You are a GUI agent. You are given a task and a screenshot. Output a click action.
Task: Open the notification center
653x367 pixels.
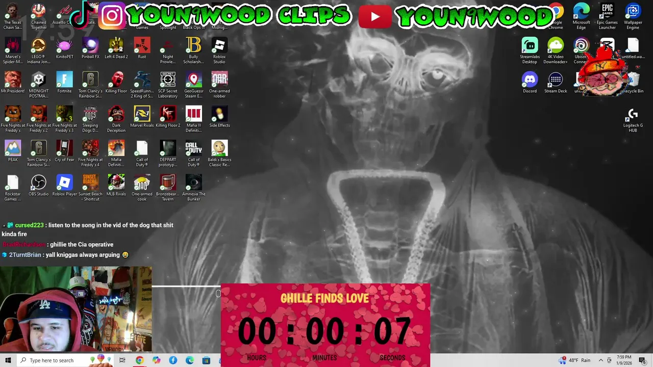[x=642, y=360]
